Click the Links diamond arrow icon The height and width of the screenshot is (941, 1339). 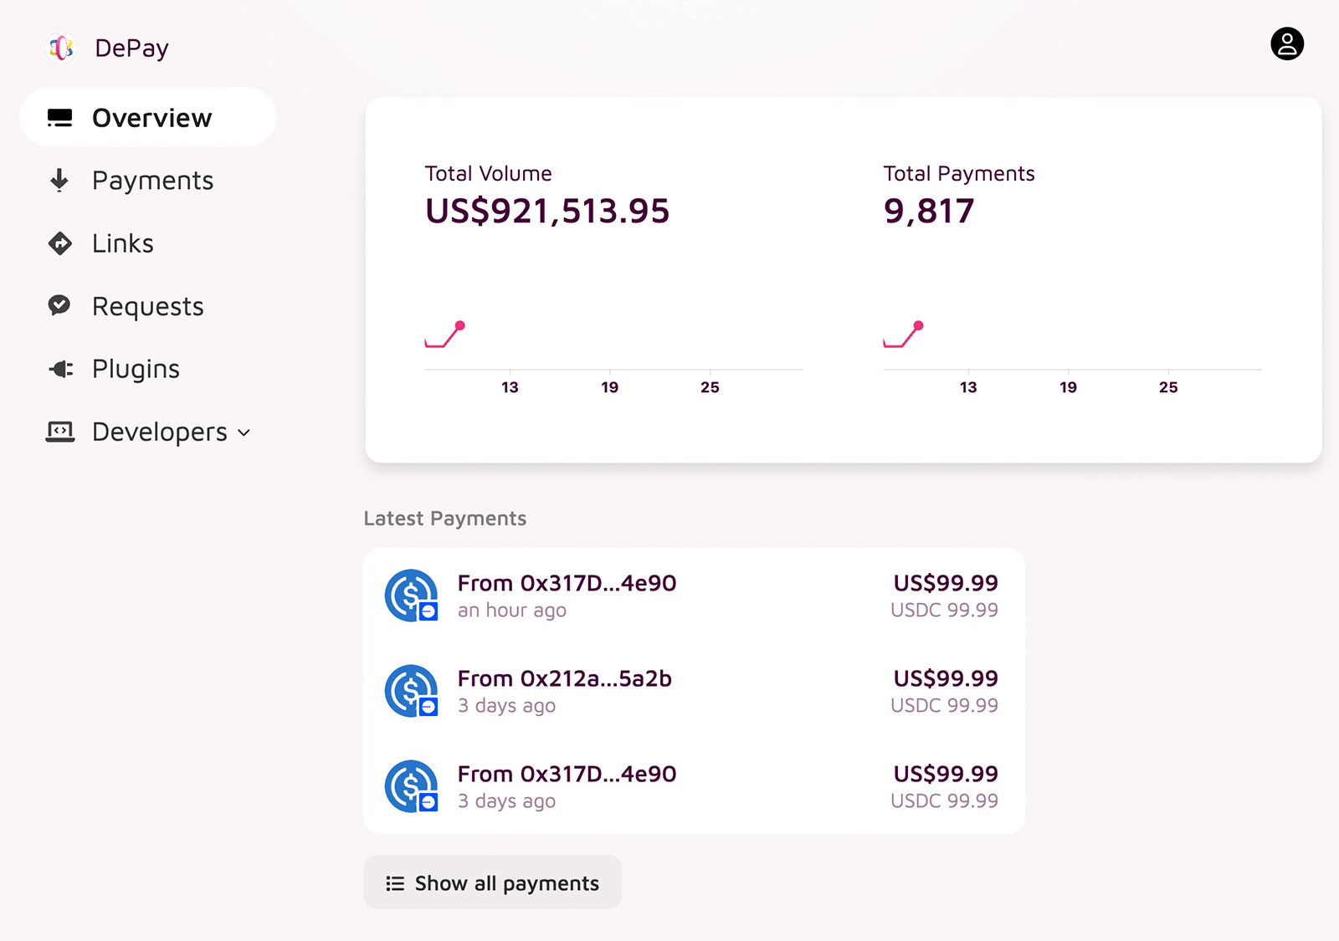click(60, 243)
